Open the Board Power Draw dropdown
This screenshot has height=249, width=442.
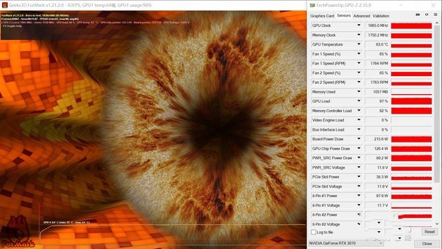click(x=359, y=139)
